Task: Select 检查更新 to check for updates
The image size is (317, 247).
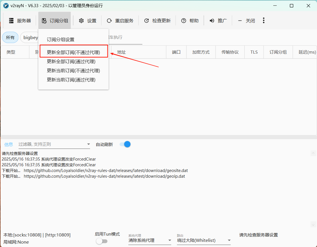Action: [x=147, y=20]
